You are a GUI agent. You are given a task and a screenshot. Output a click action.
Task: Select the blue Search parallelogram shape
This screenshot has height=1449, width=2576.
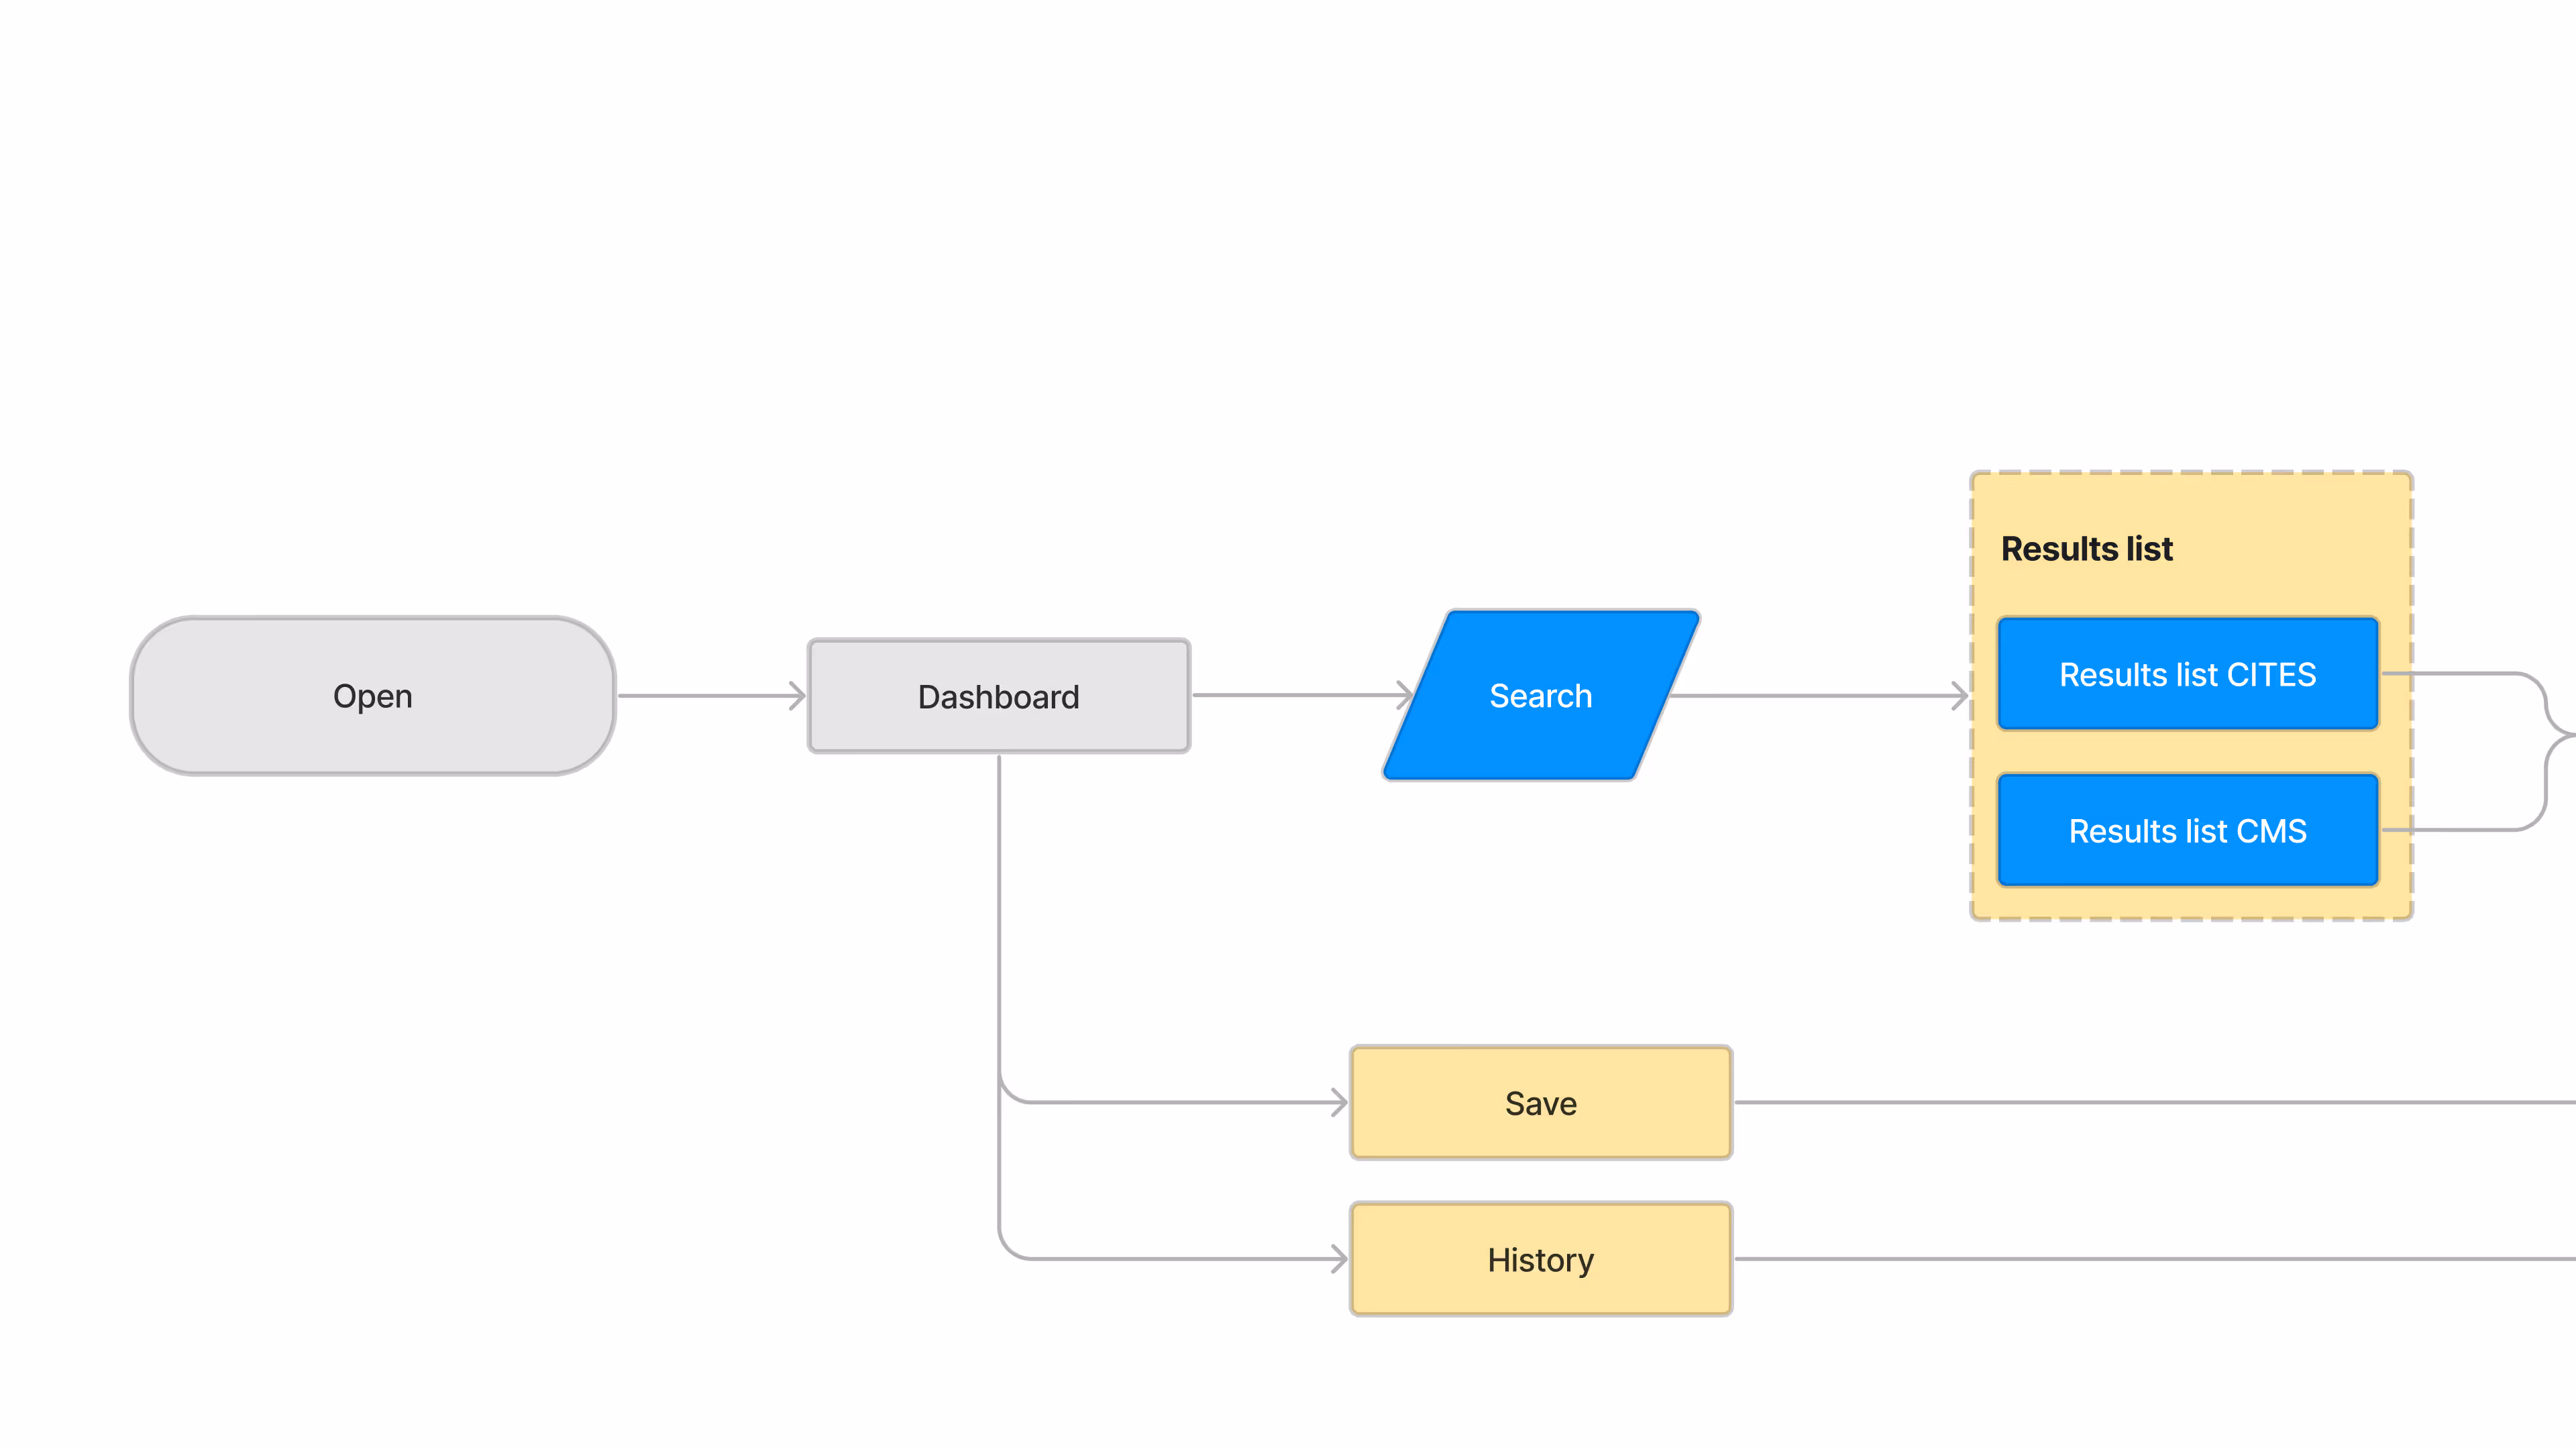pyautogui.click(x=1540, y=696)
